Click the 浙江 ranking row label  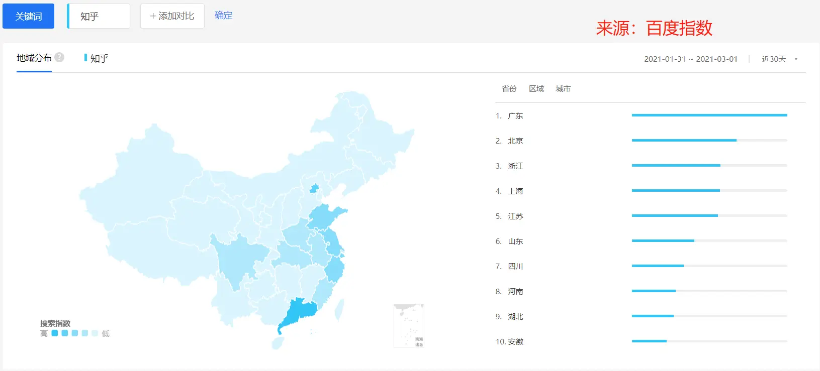pyautogui.click(x=515, y=166)
